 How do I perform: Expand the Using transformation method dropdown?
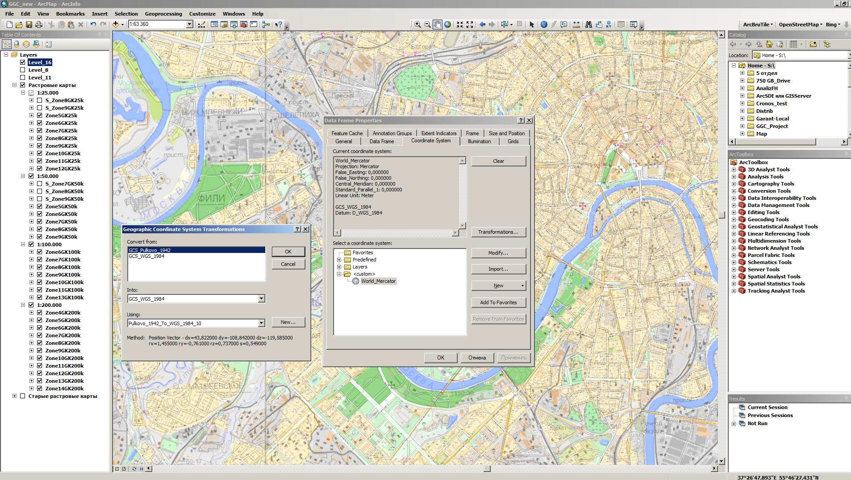click(261, 323)
